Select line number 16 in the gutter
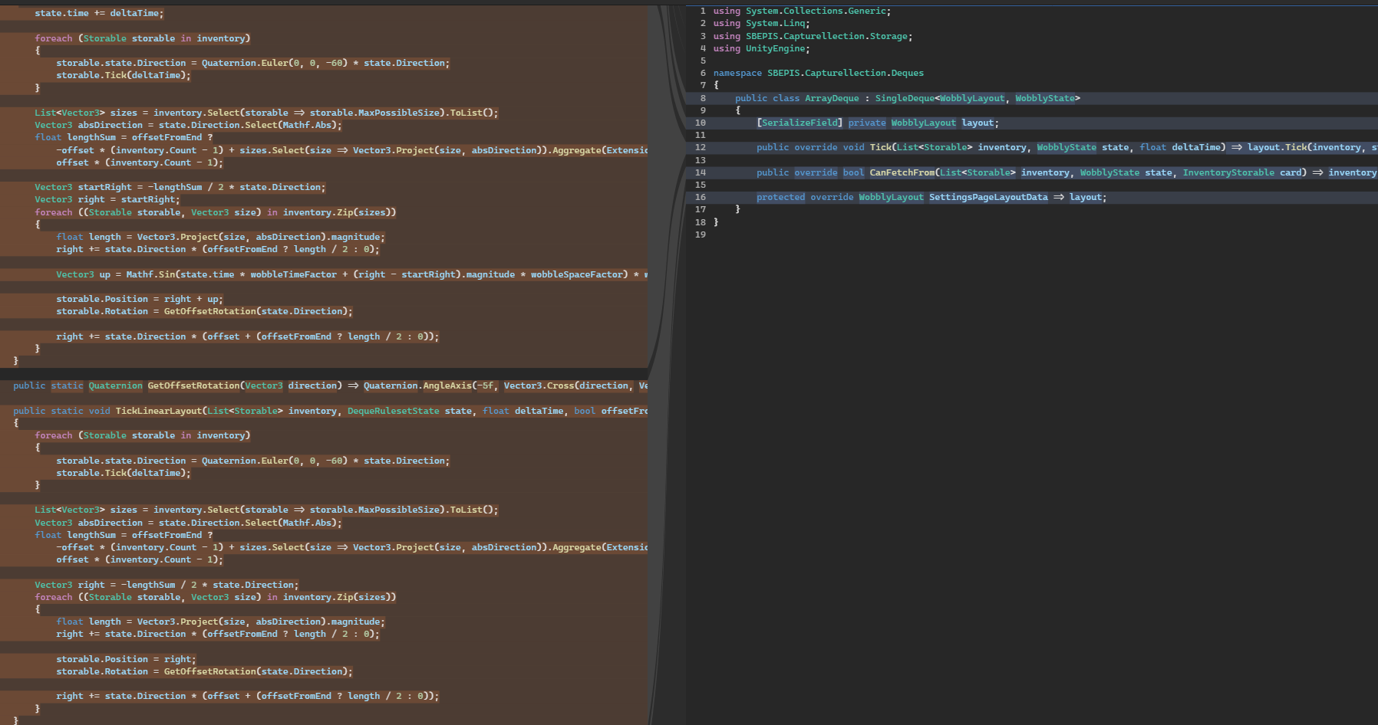The image size is (1378, 725). (x=700, y=198)
